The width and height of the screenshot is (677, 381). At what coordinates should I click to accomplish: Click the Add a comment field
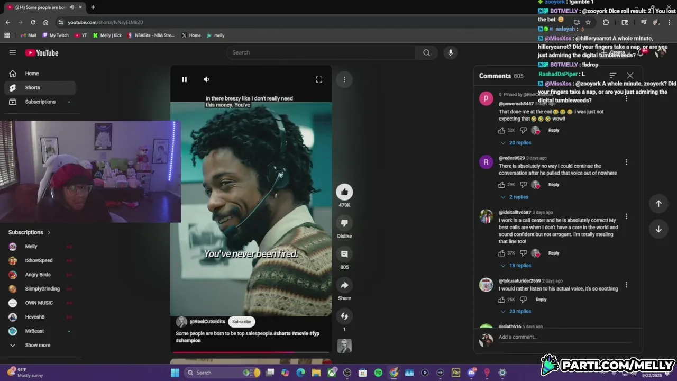click(x=565, y=338)
